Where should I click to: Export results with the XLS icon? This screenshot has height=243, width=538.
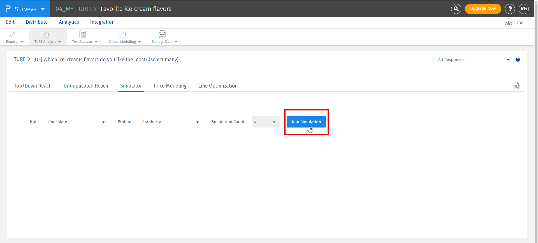click(x=516, y=86)
